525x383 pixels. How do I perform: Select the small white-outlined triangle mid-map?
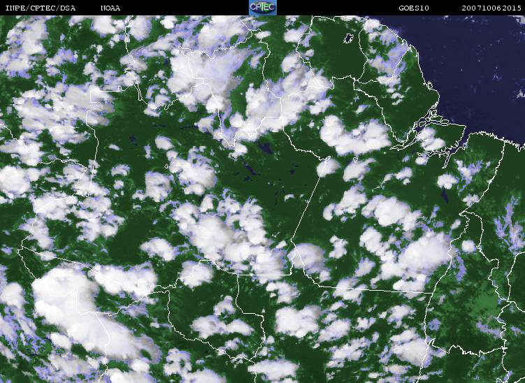(x=355, y=160)
